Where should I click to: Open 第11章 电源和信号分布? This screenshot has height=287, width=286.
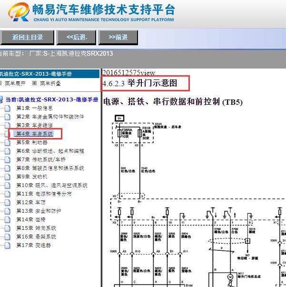click(x=44, y=194)
